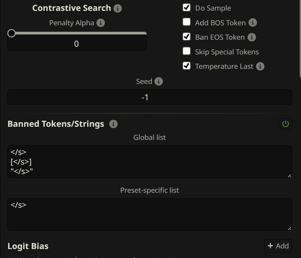The width and height of the screenshot is (301, 258).
Task: Uncheck the Temperature Last checkbox
Action: coord(187,66)
